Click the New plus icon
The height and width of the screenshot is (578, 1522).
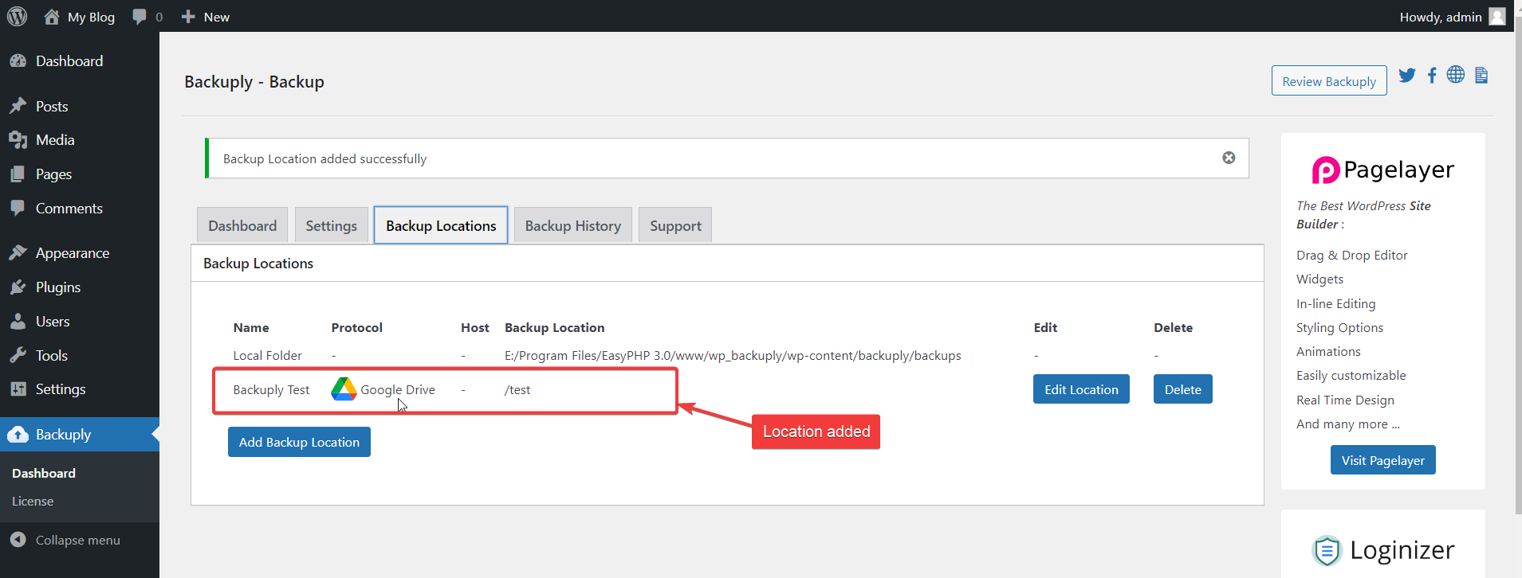click(188, 17)
